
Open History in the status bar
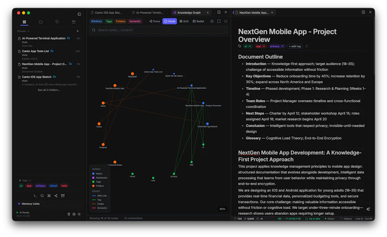pos(346,219)
